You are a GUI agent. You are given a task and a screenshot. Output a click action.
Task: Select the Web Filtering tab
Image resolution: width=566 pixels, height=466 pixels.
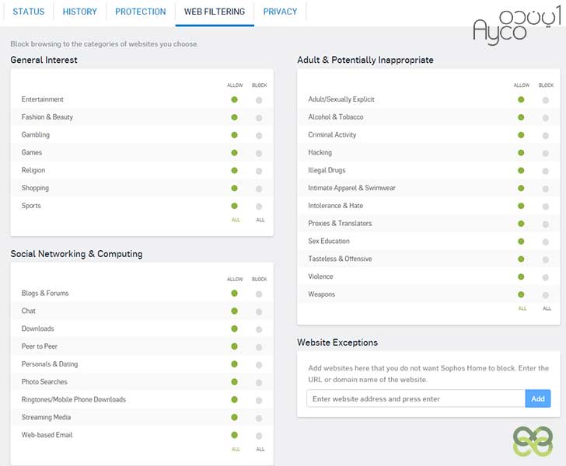[x=215, y=12]
